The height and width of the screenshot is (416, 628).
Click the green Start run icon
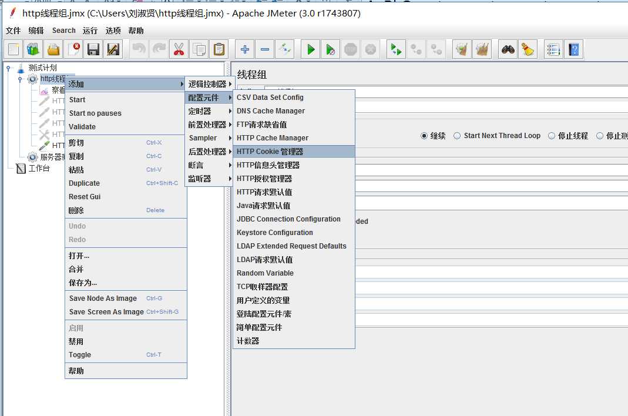[310, 50]
